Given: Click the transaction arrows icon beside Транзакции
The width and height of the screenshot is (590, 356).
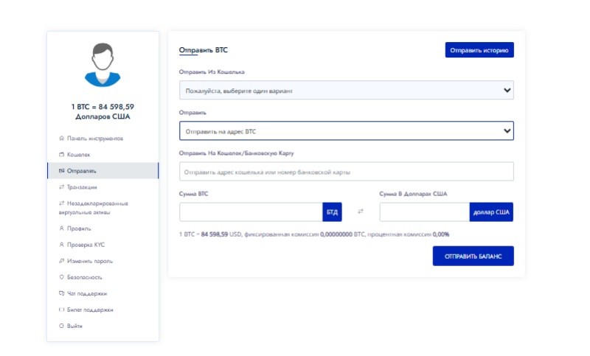Looking at the screenshot, I should (61, 187).
